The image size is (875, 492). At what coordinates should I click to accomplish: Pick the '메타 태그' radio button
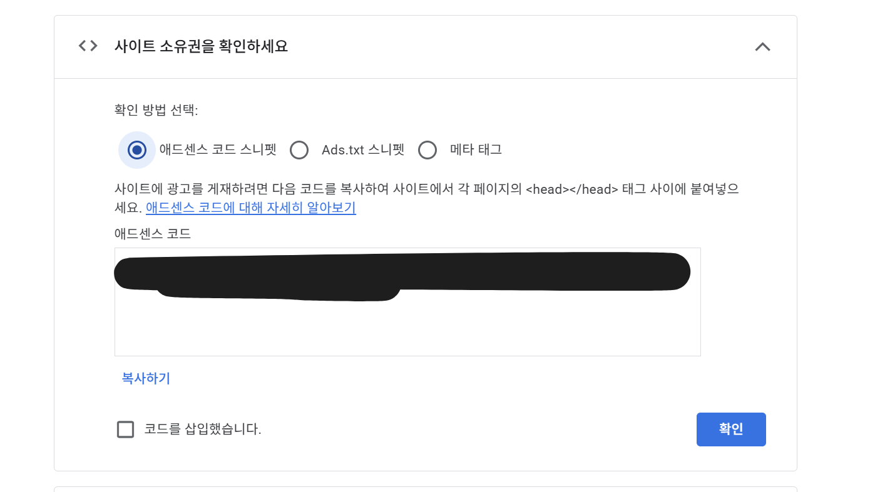click(427, 150)
